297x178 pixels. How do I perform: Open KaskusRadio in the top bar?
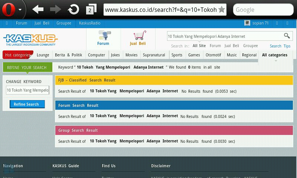(89, 23)
